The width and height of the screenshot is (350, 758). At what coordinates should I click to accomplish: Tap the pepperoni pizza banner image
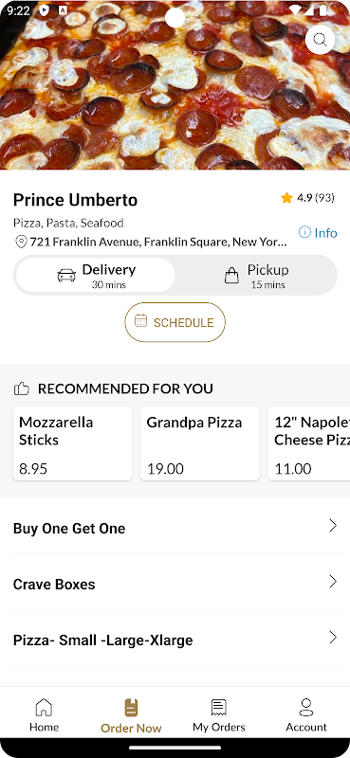pos(175,85)
